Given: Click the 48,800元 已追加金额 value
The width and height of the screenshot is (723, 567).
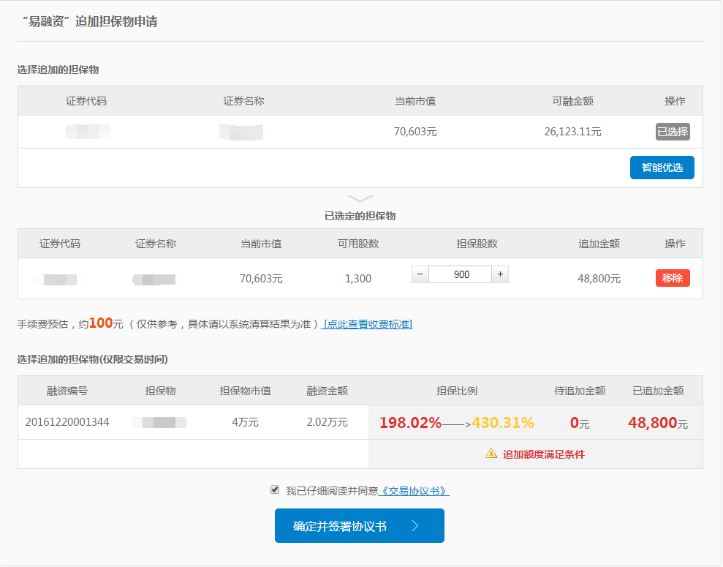Looking at the screenshot, I should [659, 424].
